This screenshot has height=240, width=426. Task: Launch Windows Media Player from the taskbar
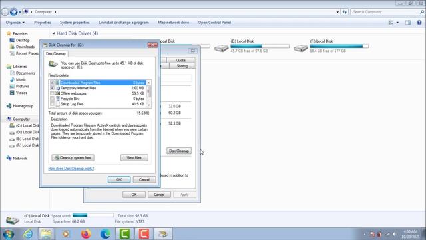[x=66, y=234]
